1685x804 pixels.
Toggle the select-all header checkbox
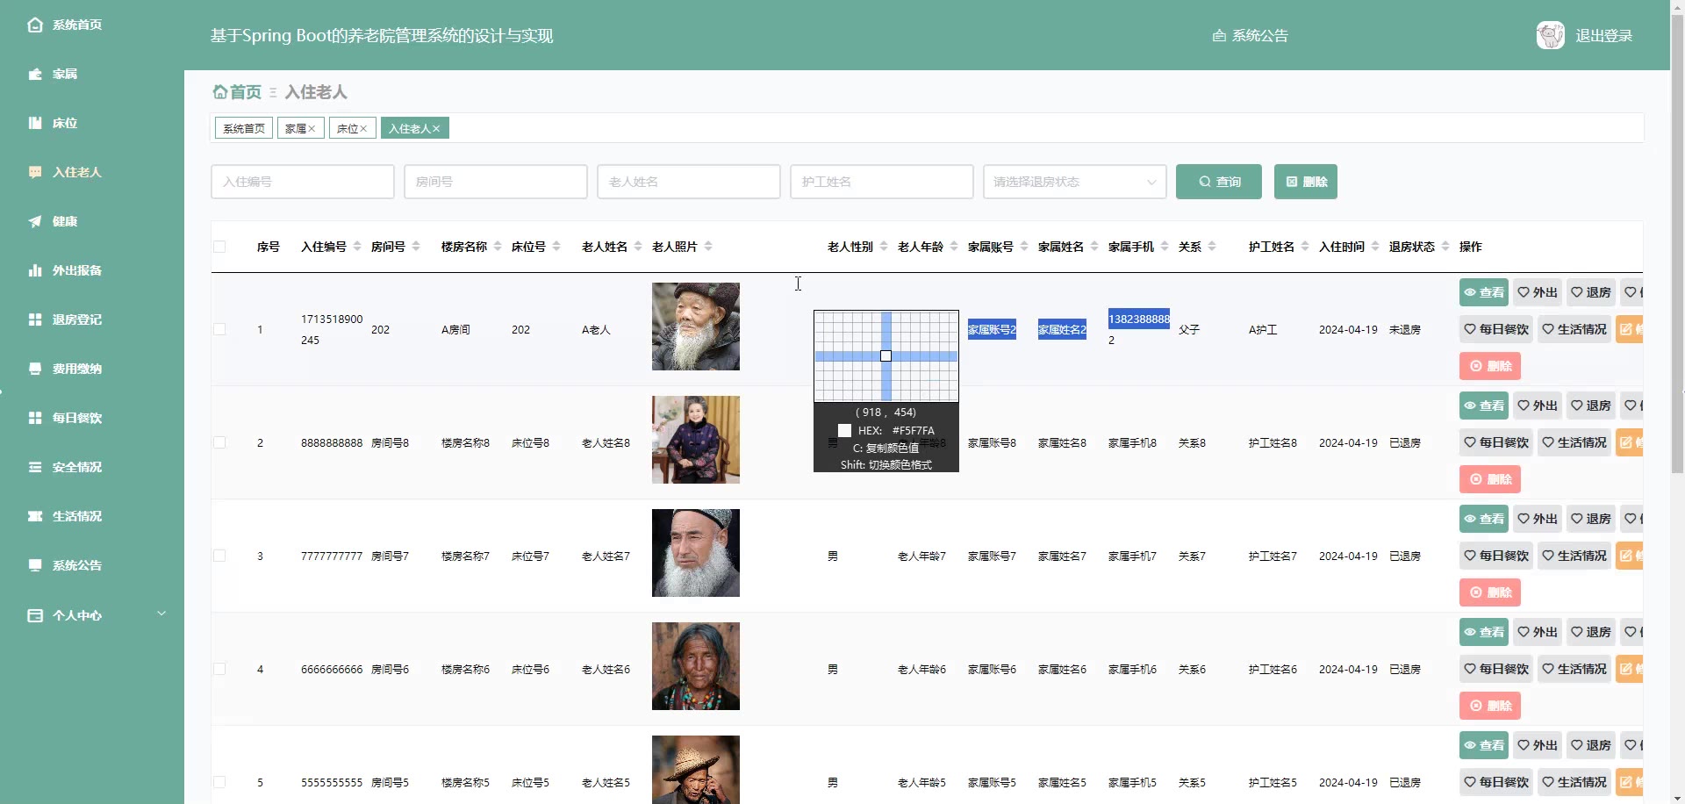(219, 247)
